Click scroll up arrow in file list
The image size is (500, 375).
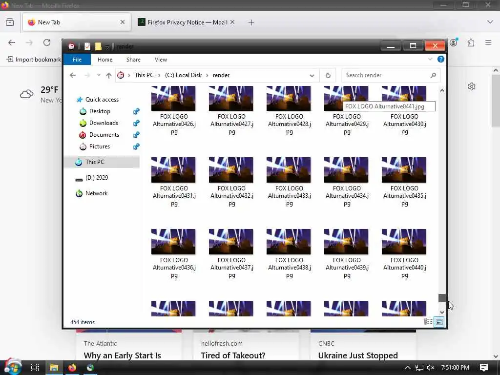442,91
